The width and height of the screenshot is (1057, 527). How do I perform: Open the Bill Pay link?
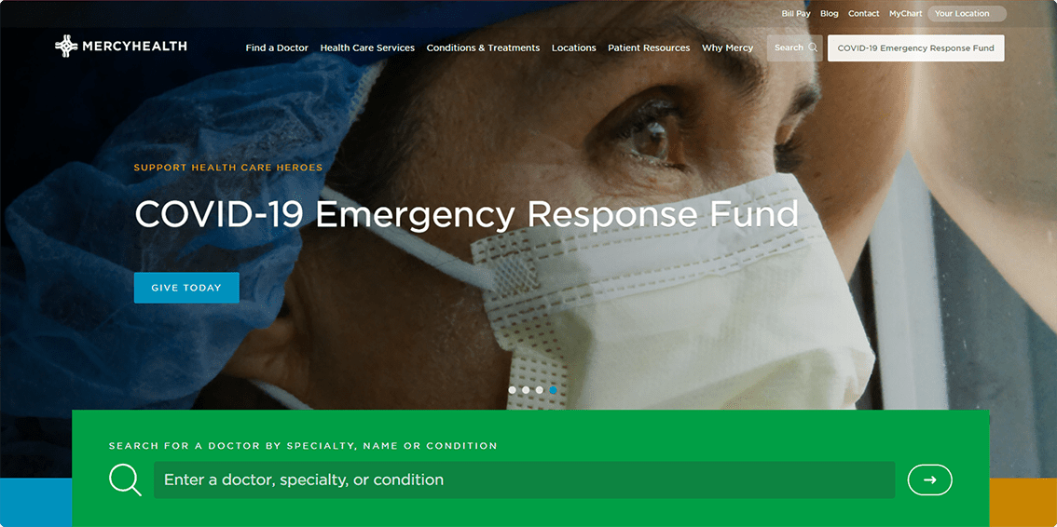pos(796,13)
